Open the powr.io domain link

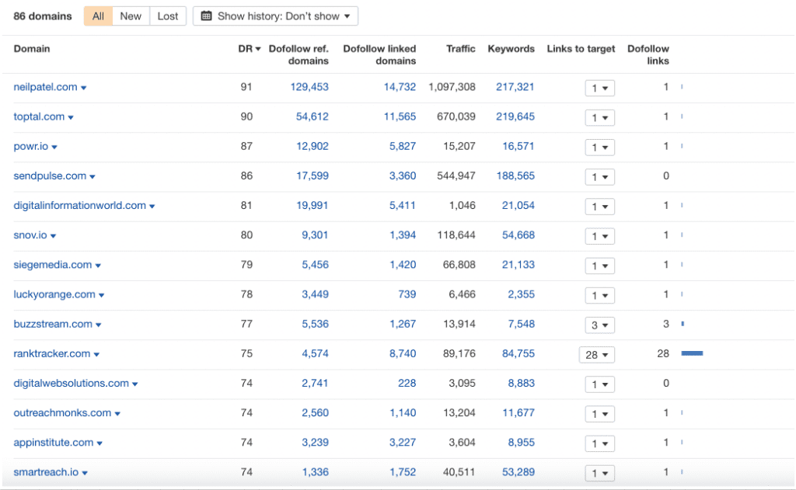(x=31, y=146)
